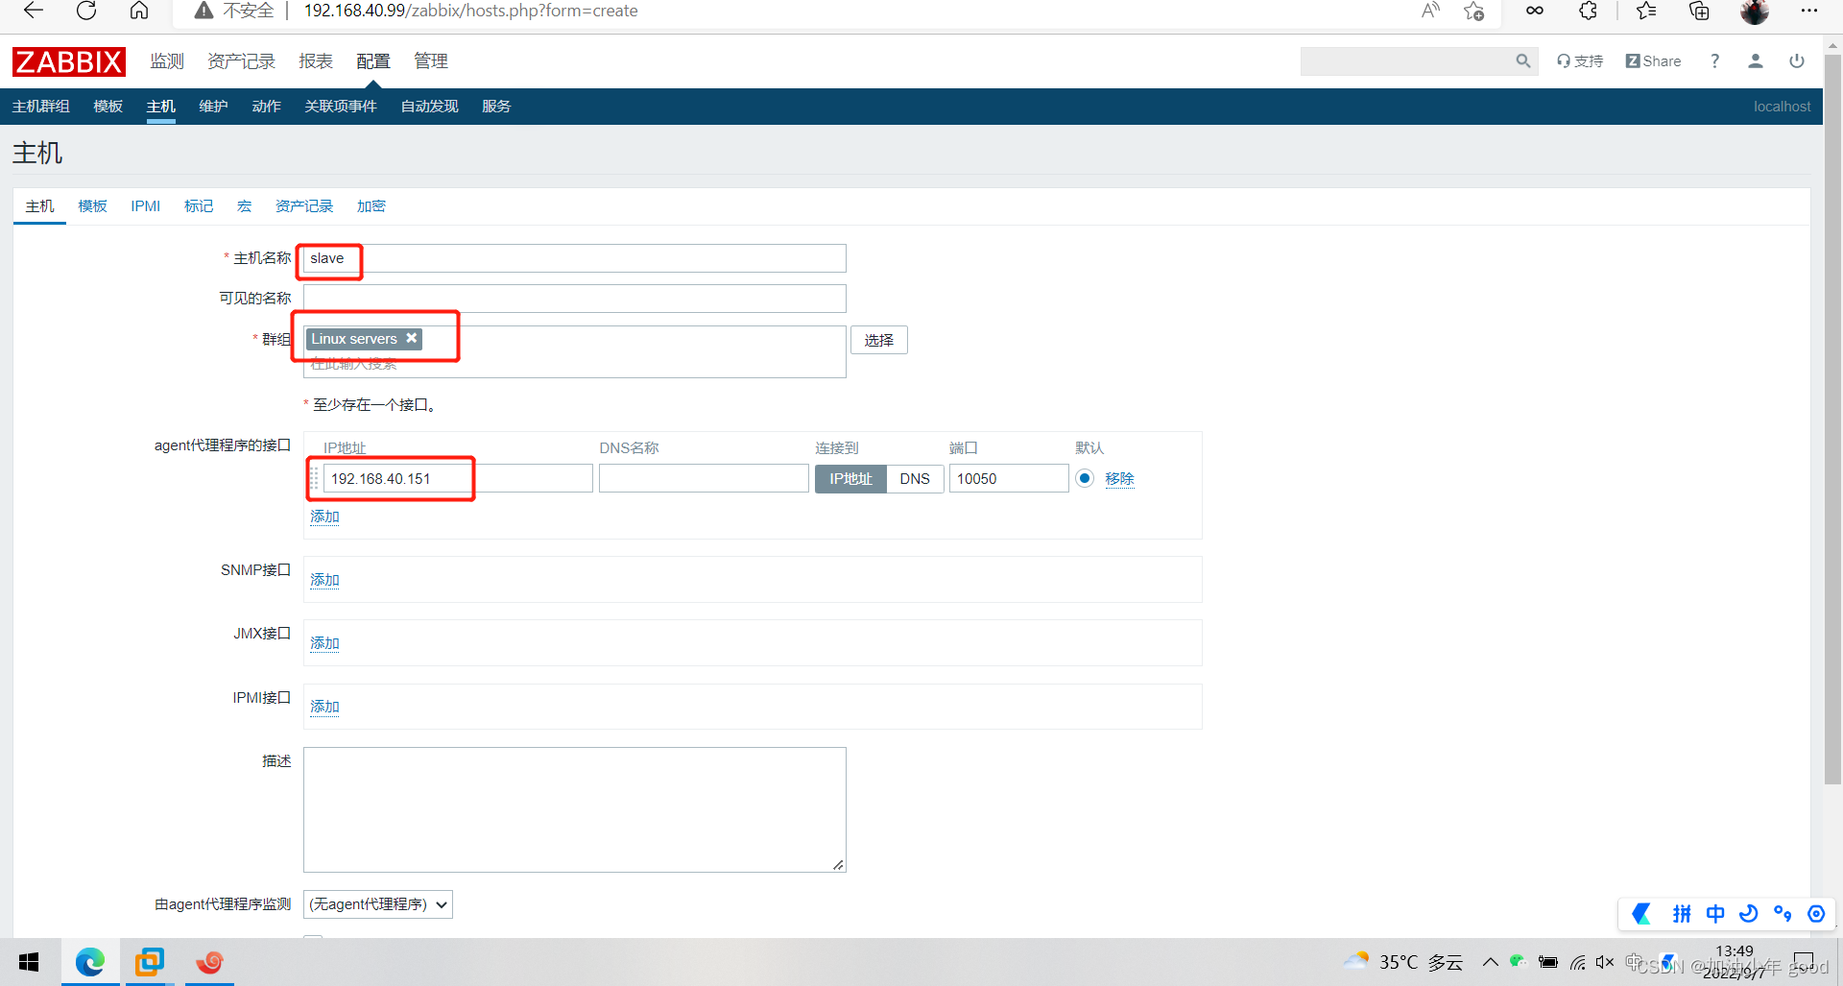Open 管理 main menu
Image resolution: width=1843 pixels, height=986 pixels.
[x=431, y=61]
